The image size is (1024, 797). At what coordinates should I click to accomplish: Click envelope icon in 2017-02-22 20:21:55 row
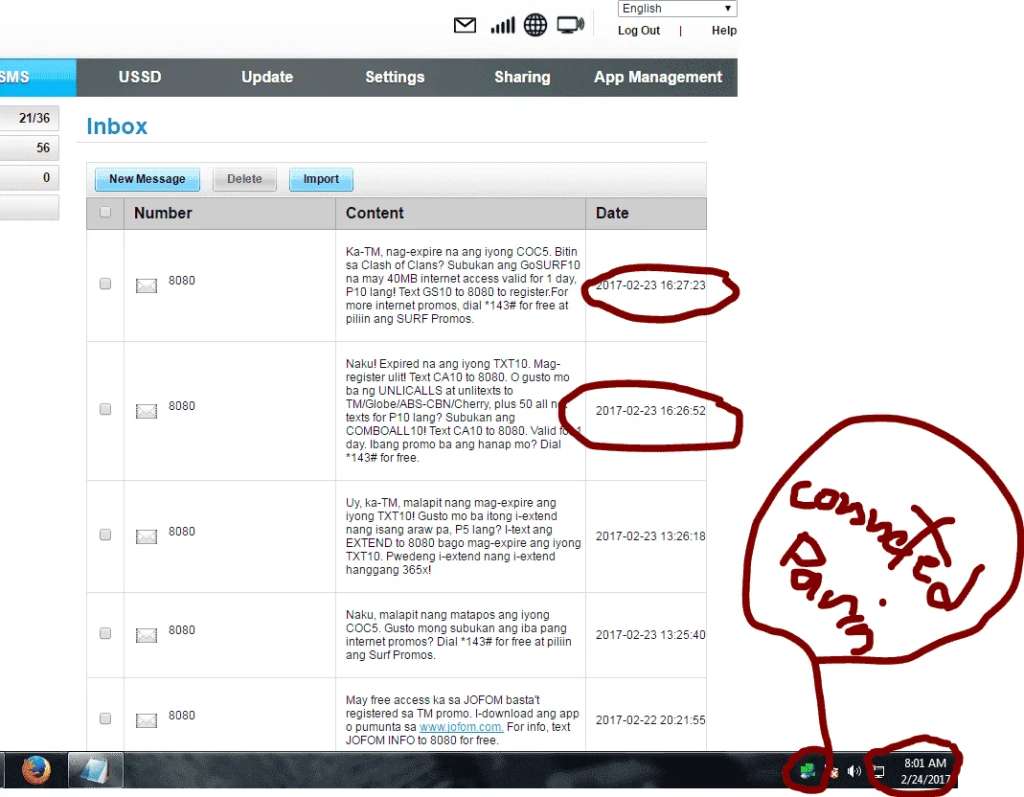147,720
